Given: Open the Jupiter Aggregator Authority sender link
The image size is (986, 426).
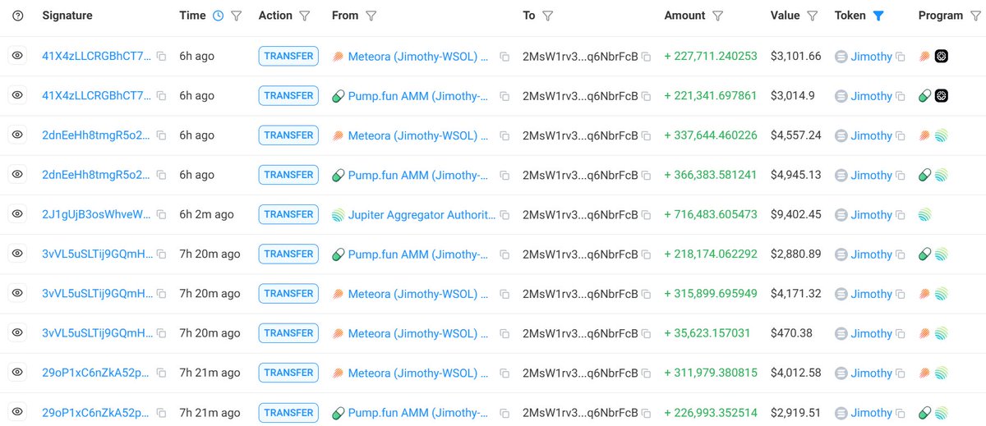Looking at the screenshot, I should coord(422,214).
